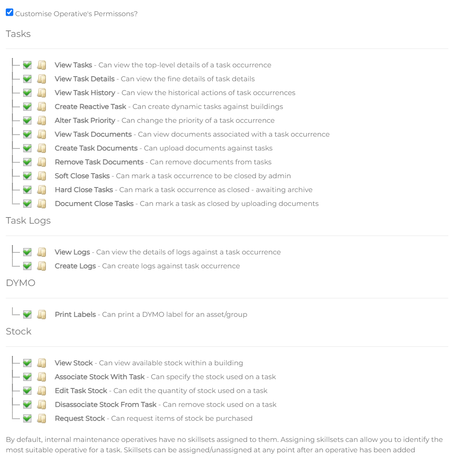This screenshot has height=460, width=456.
Task: Disable Document Close Tasks permission
Action: click(27, 203)
